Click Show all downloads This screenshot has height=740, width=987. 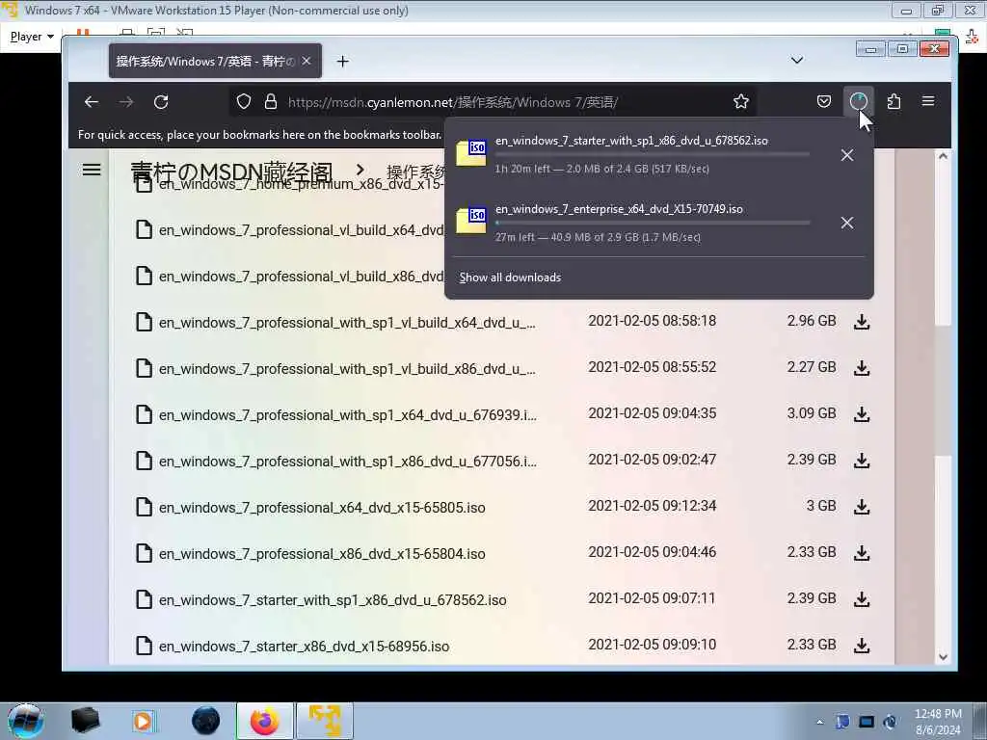tap(510, 277)
